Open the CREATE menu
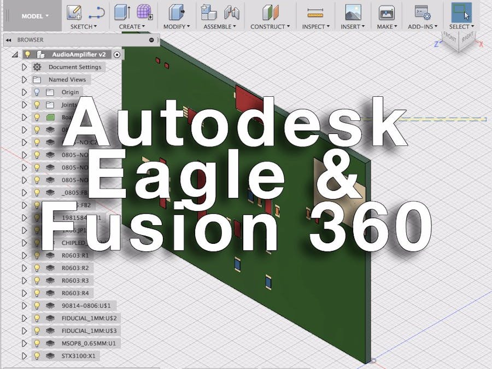The width and height of the screenshot is (492, 369). (x=132, y=27)
